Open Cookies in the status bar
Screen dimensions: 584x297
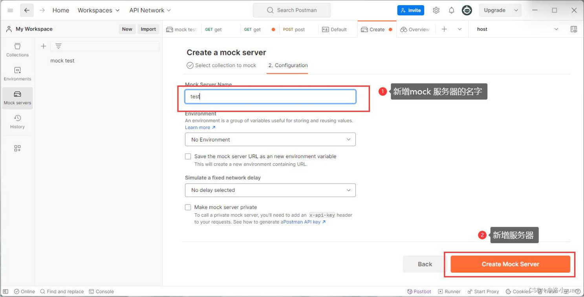pos(518,292)
